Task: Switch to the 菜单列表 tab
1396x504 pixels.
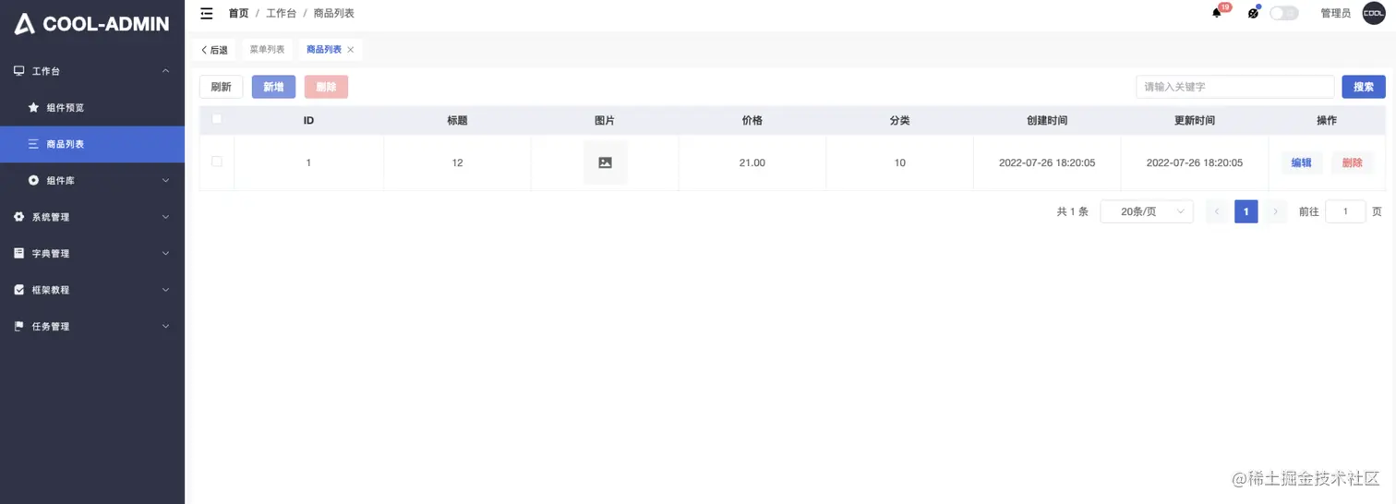Action: click(267, 50)
